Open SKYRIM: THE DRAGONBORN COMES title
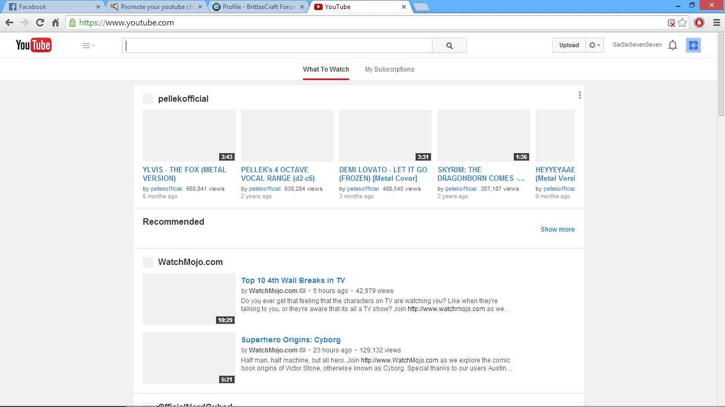The image size is (725, 407). [481, 174]
